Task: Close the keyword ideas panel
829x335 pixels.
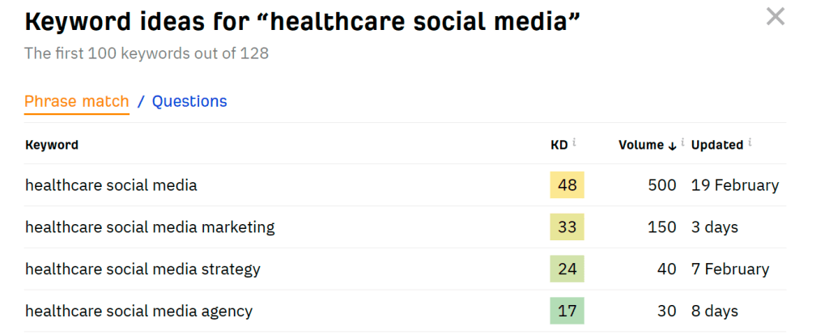Action: click(x=775, y=16)
